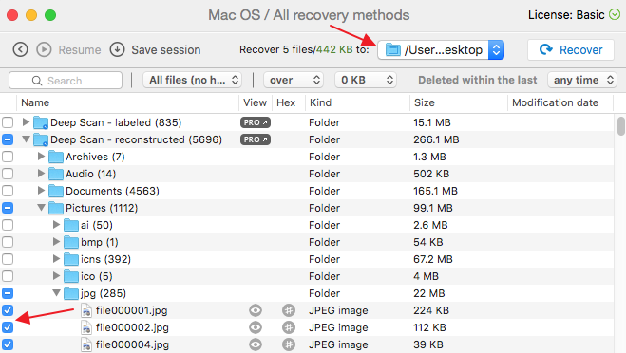
Task: Click the icns folder icon
Action: point(71,259)
